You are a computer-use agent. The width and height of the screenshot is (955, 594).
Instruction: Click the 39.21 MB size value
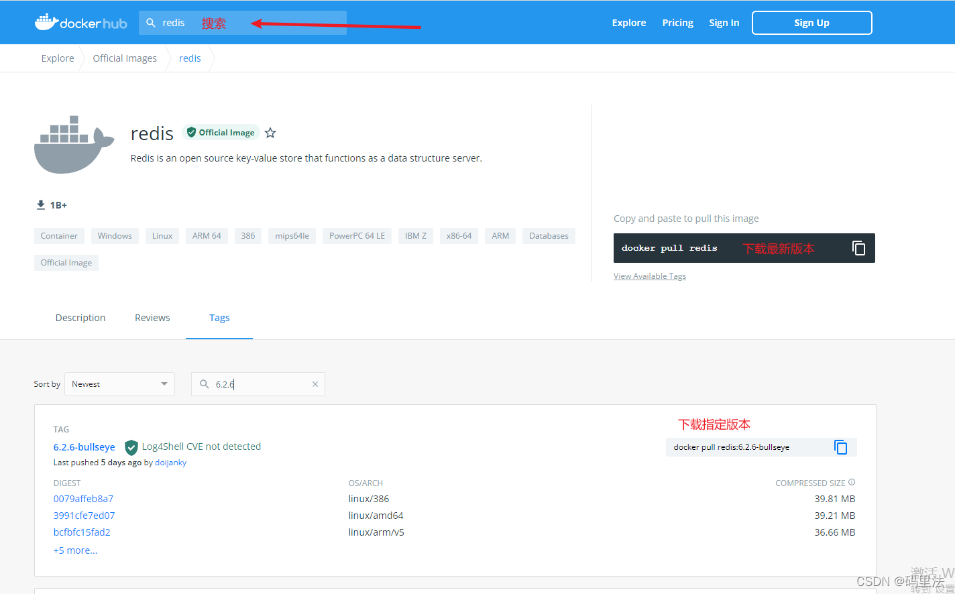[x=835, y=516]
